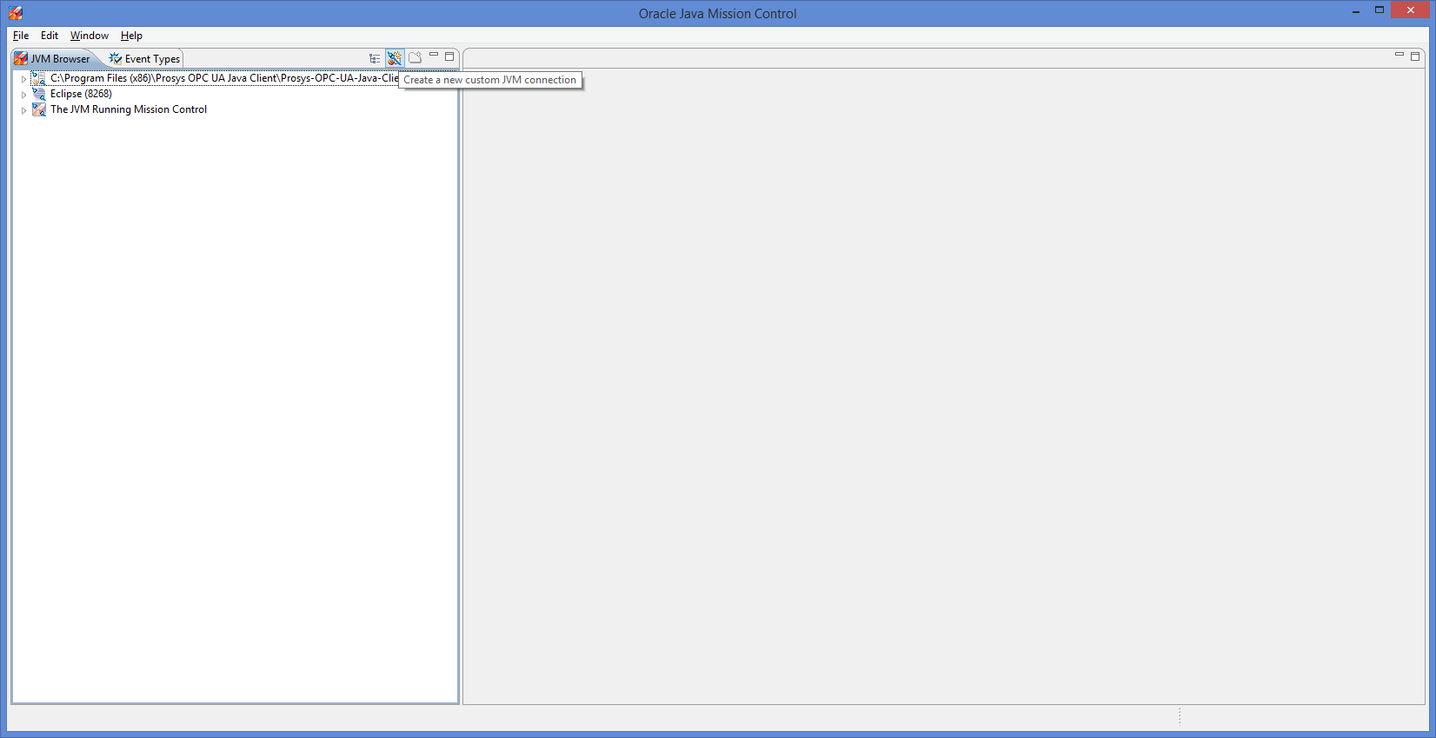1436x738 pixels.
Task: Open the File menu
Action: (x=21, y=36)
